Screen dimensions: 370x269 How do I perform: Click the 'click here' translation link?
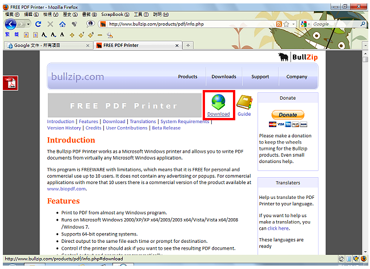278,228
